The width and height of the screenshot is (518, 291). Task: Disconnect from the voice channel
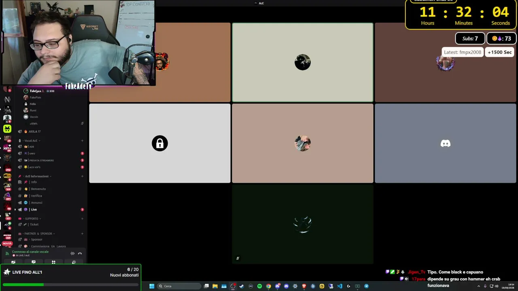(x=80, y=253)
